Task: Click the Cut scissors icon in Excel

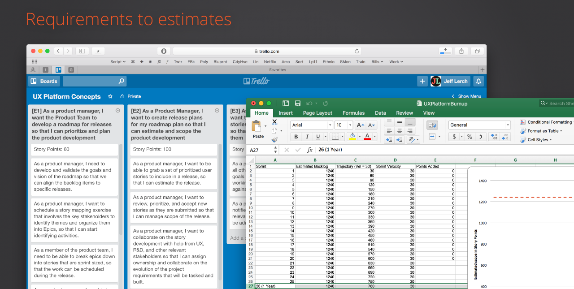Action: 274,122
